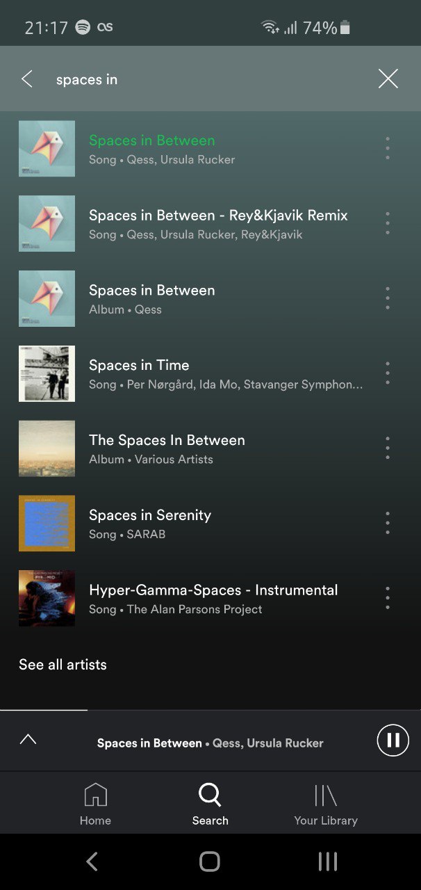Open more options for Rey&Kjavik Remix
Screen dimensions: 421x890
pyautogui.click(x=388, y=223)
